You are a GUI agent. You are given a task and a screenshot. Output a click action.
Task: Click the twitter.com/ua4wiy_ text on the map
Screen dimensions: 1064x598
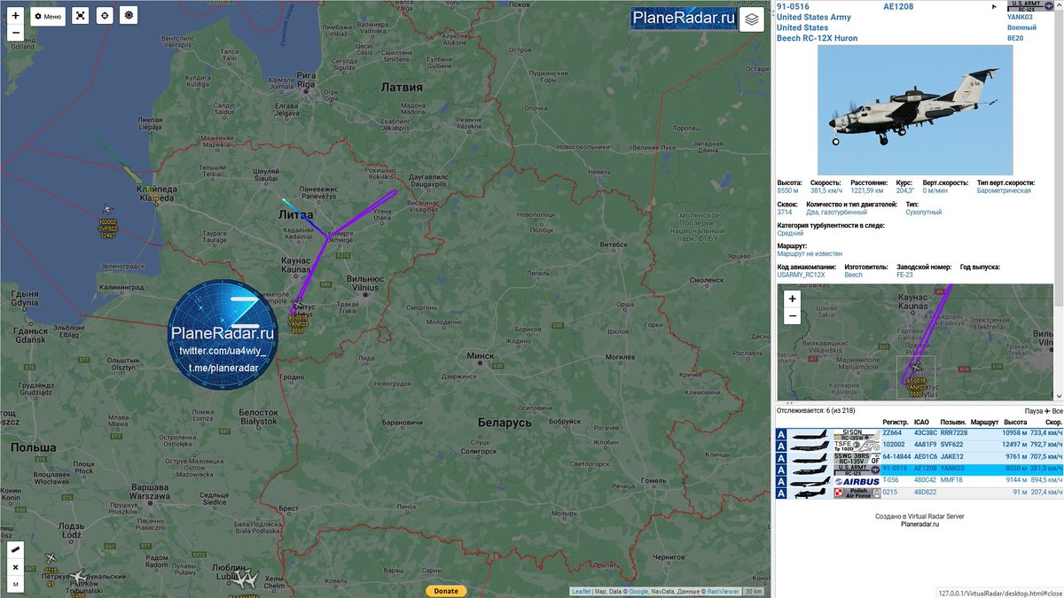(x=223, y=352)
